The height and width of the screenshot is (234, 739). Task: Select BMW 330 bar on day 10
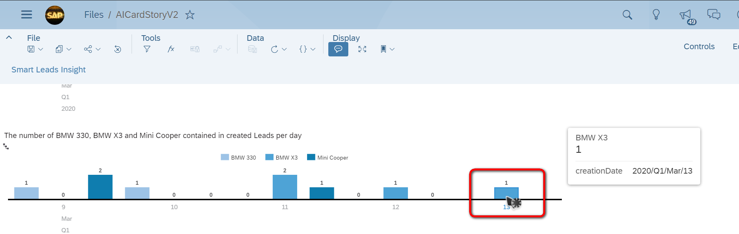137,193
